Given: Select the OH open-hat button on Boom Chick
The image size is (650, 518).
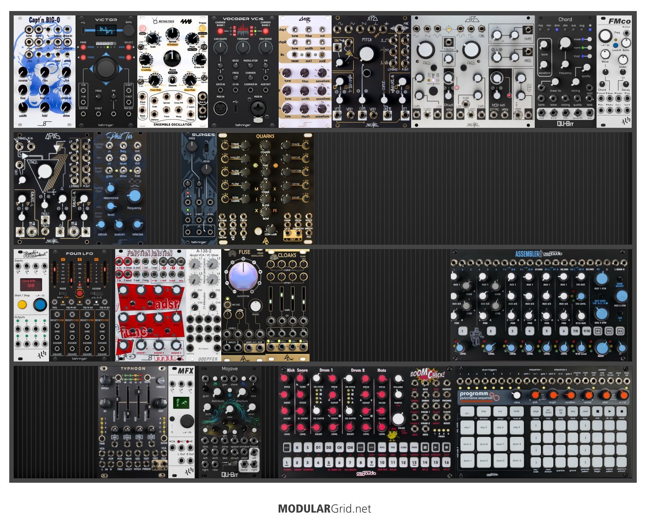Looking at the screenshot, I should pos(350,447).
